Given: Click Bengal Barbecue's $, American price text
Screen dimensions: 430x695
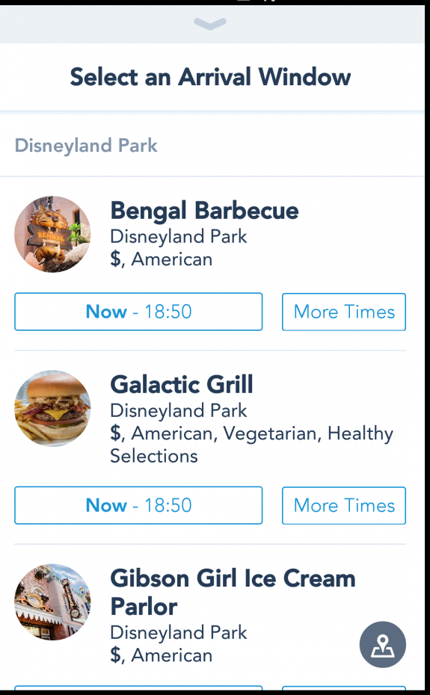Looking at the screenshot, I should point(161,259).
